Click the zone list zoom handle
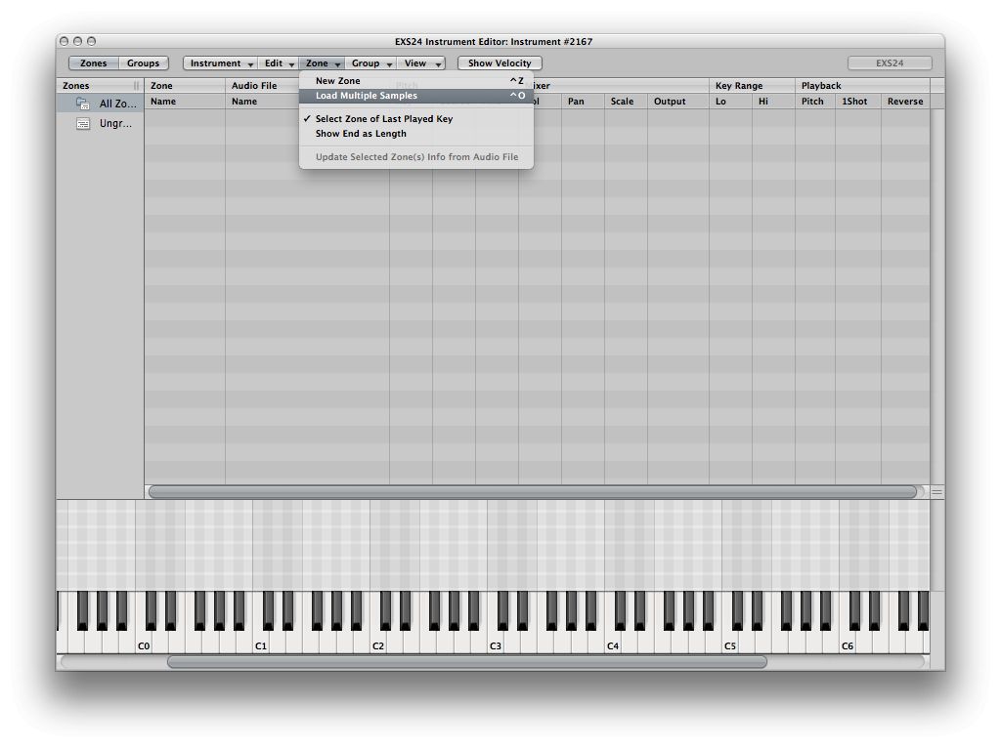 coord(936,491)
